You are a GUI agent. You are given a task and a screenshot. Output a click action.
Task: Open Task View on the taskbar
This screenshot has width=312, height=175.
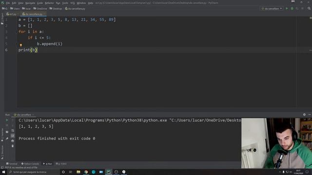coord(71,172)
